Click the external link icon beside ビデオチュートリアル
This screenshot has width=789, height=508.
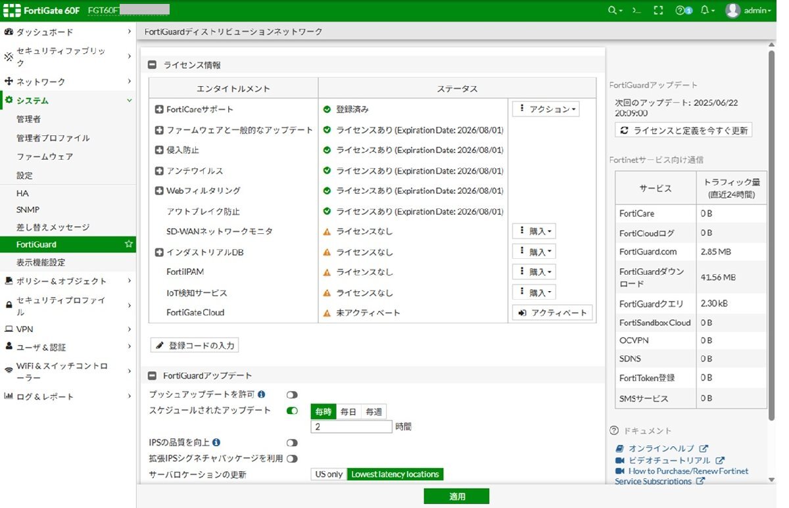click(720, 461)
